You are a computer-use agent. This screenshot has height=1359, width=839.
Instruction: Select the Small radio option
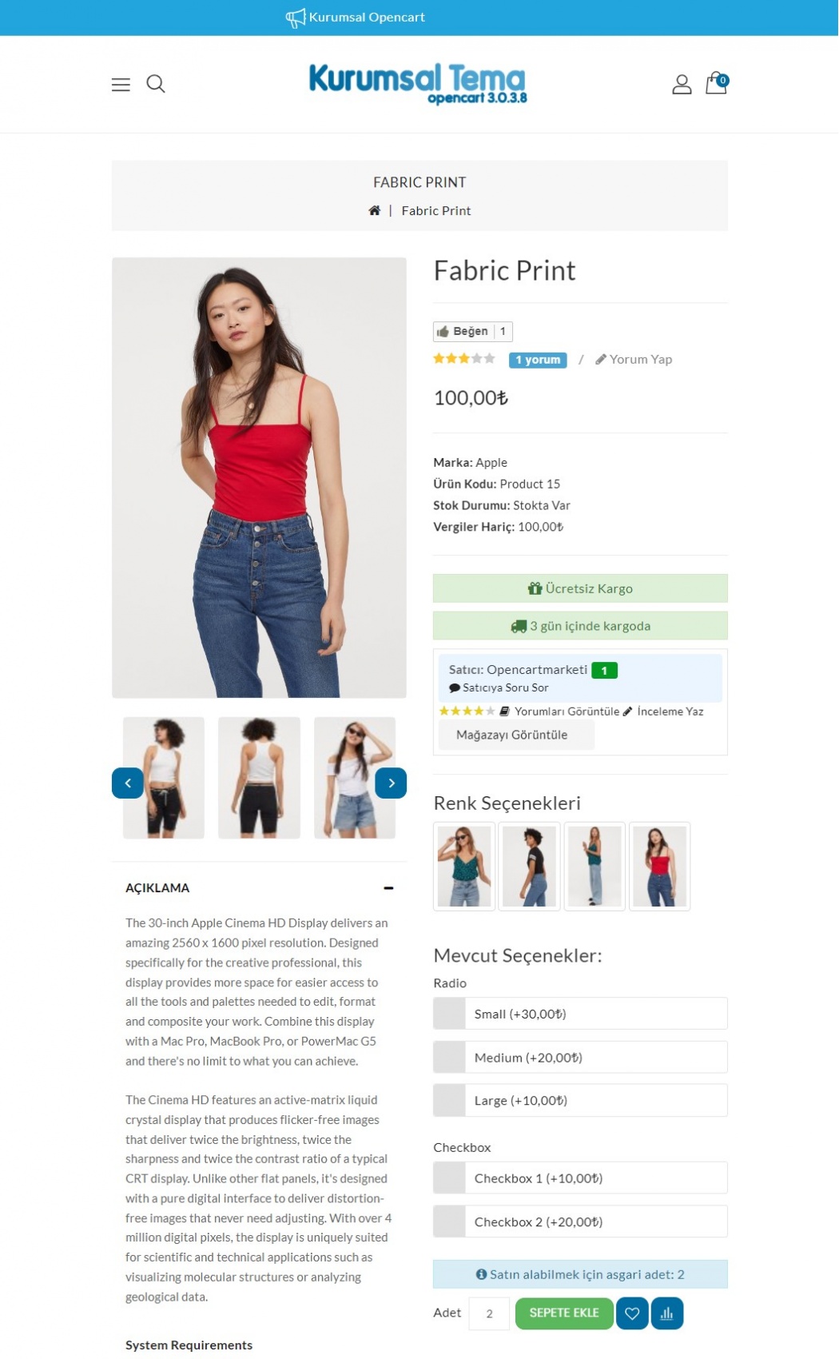pyautogui.click(x=580, y=1014)
